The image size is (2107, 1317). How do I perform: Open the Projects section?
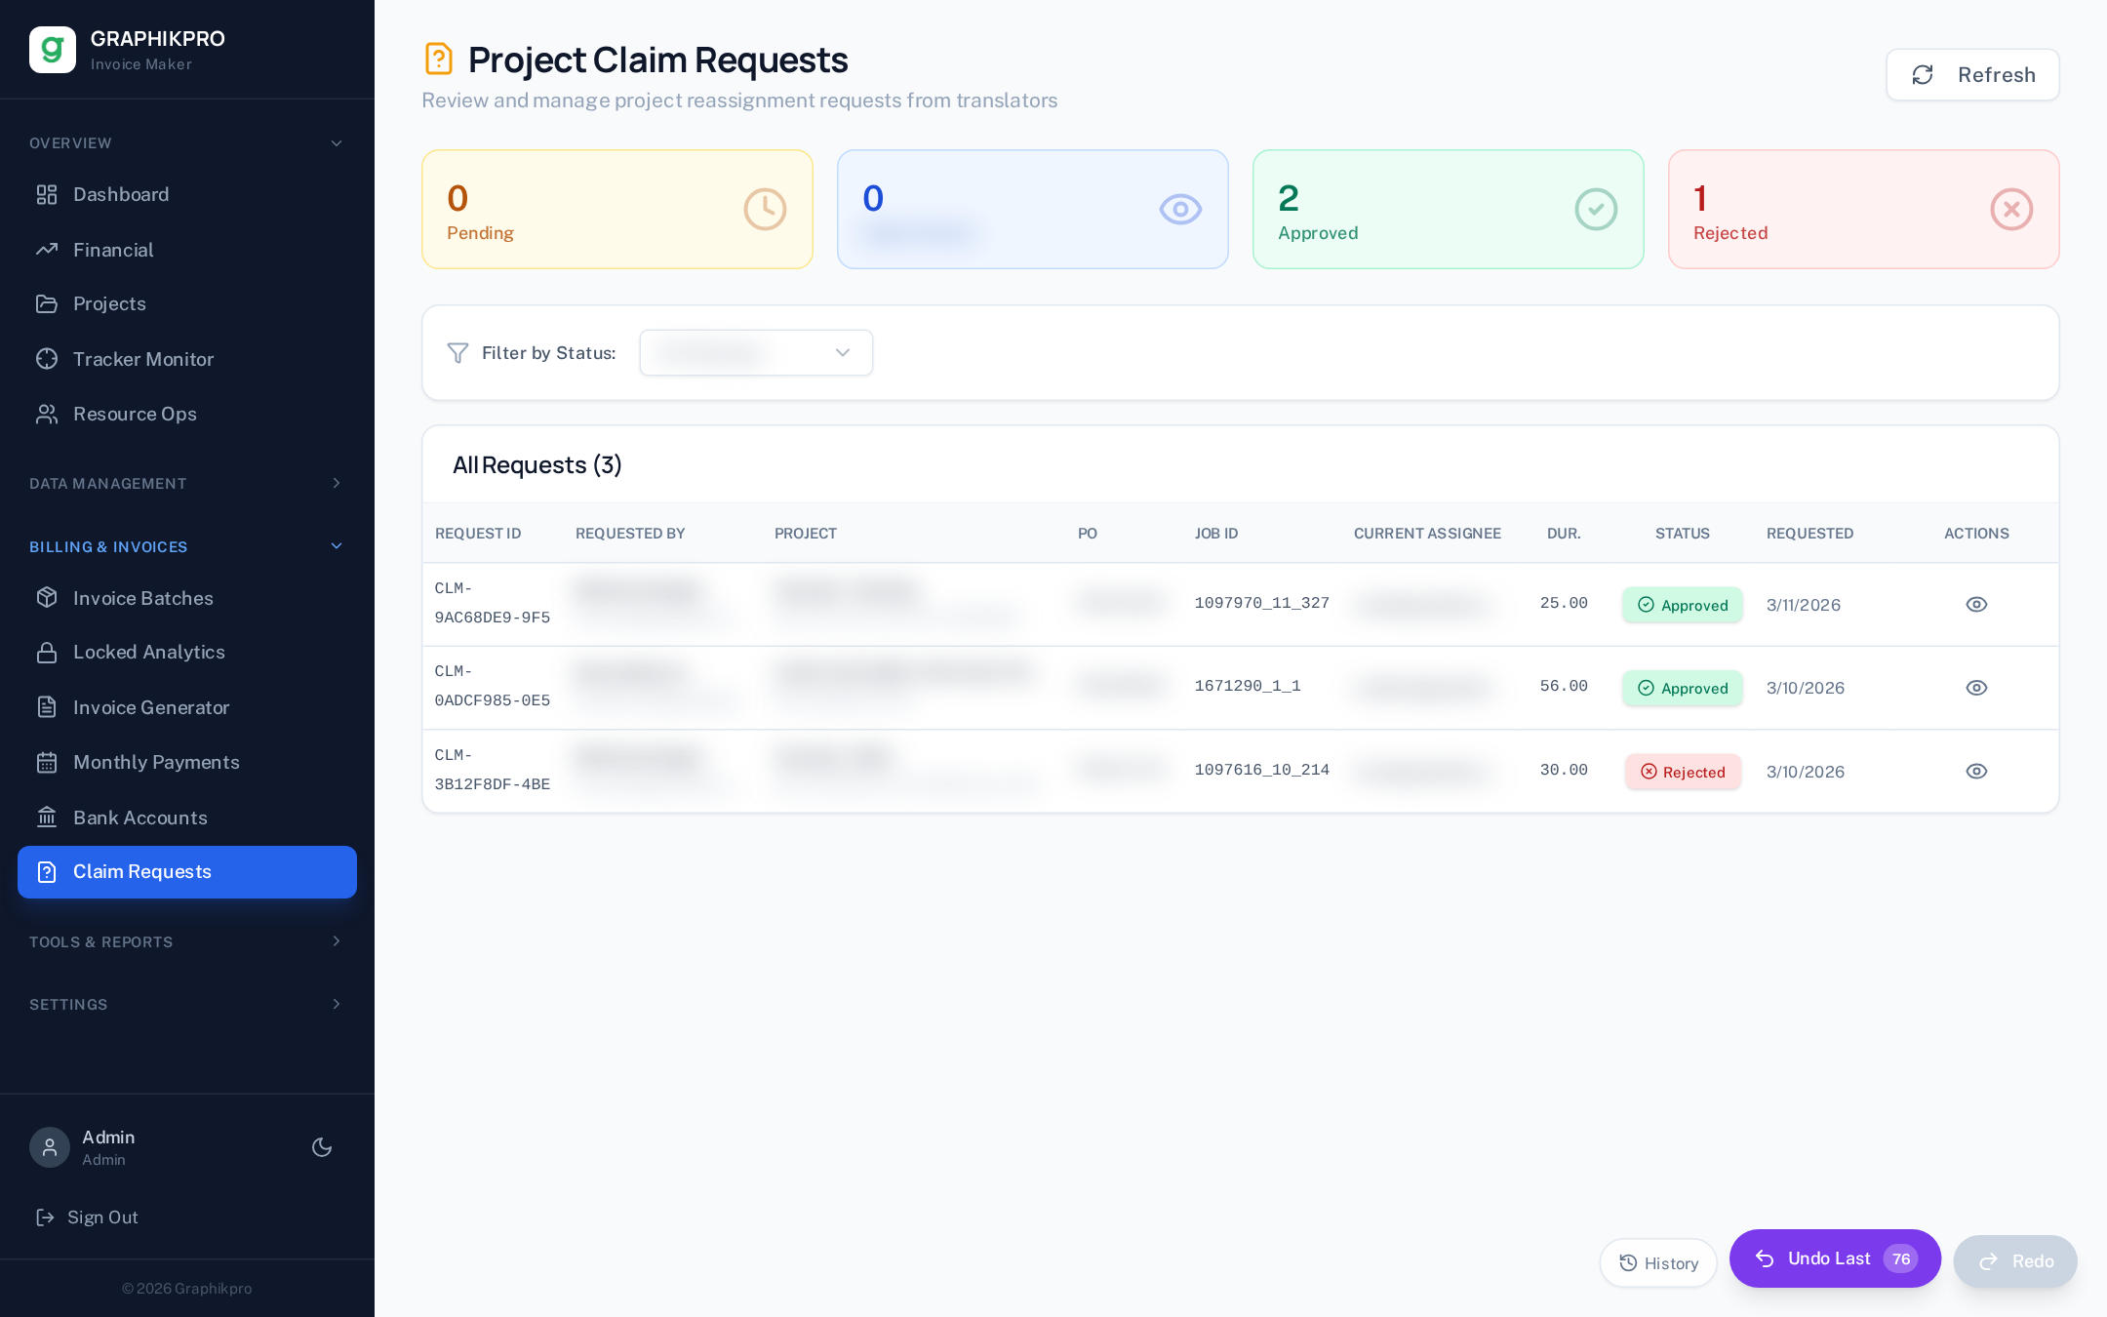187,303
